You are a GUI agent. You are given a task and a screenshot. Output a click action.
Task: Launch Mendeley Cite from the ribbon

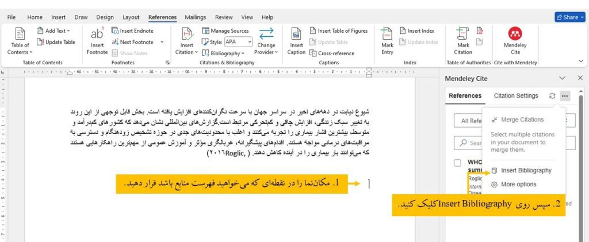point(515,41)
